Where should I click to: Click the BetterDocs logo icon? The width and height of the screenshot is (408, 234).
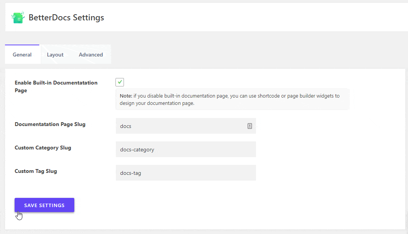point(18,17)
